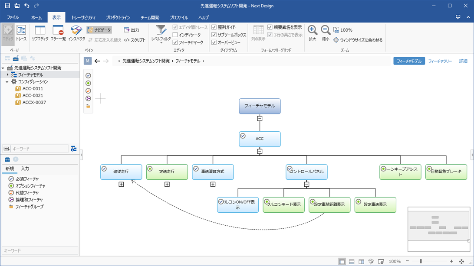Select ACC-0021 in the configuration tree
Image resolution: width=474 pixels, height=266 pixels.
point(33,96)
